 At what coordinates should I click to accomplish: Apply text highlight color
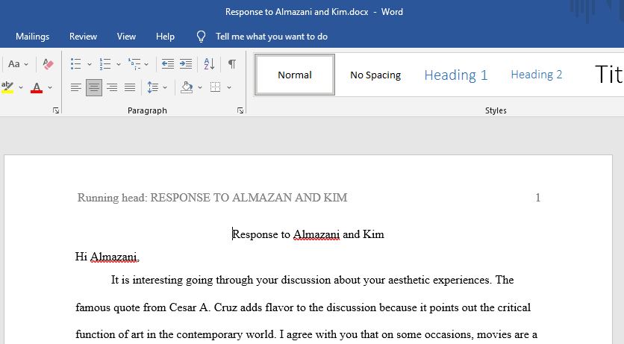pyautogui.click(x=7, y=87)
